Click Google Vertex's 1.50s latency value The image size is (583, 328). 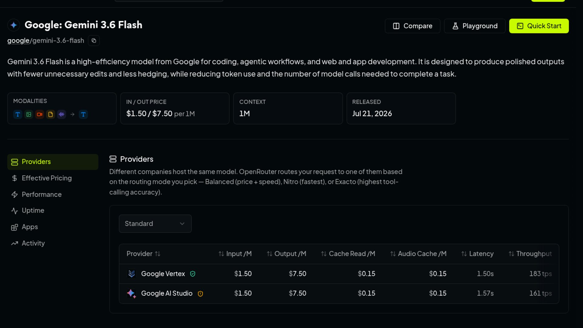pos(485,274)
